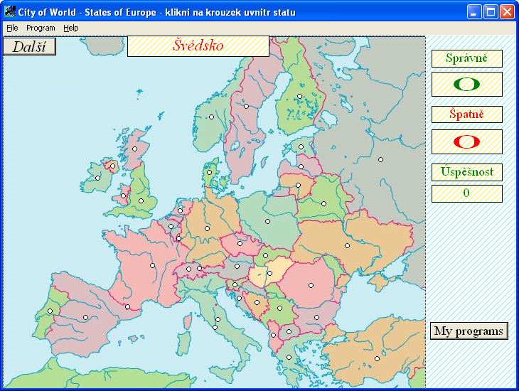Click the application icon in title bar
The width and height of the screenshot is (519, 391).
click(10, 11)
